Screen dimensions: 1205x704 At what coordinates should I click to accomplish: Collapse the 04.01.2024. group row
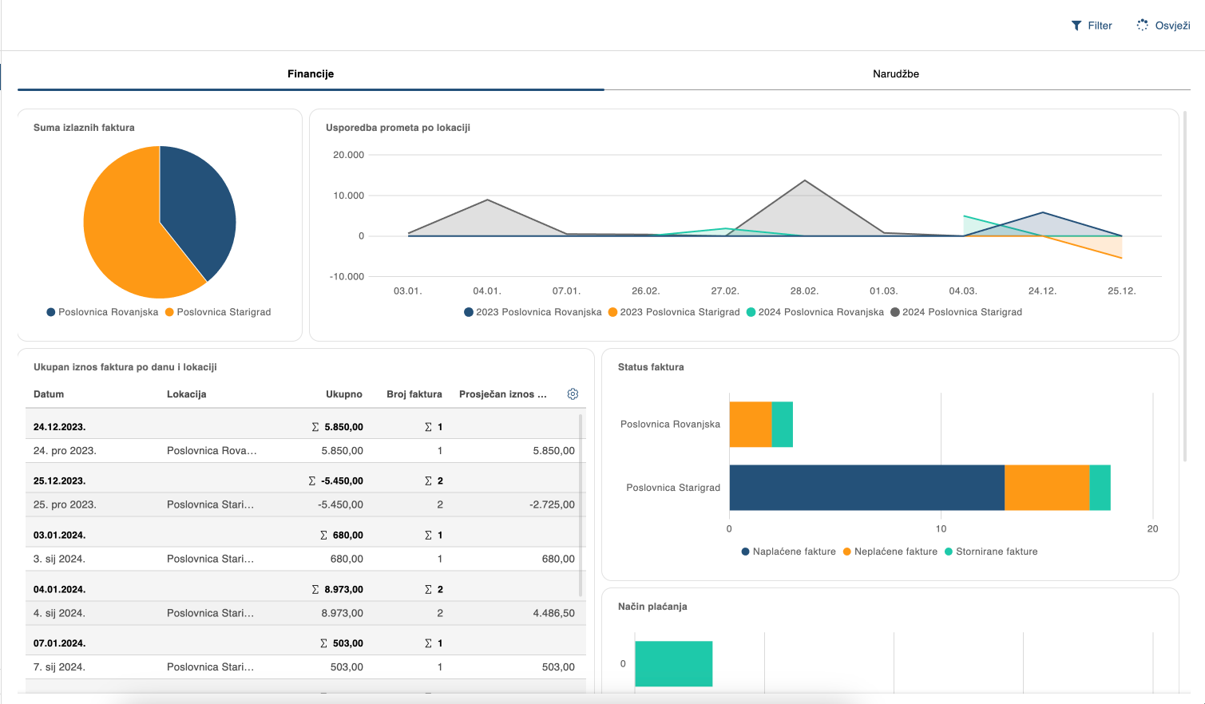[x=59, y=590]
